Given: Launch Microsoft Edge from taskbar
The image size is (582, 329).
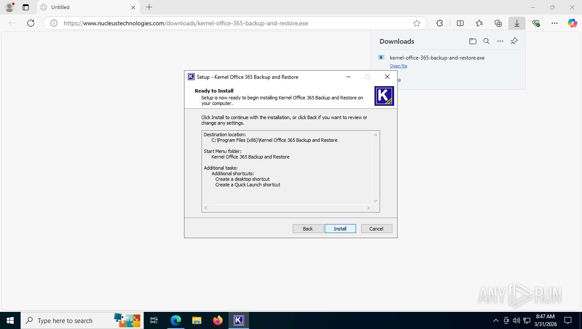Looking at the screenshot, I should pyautogui.click(x=176, y=320).
